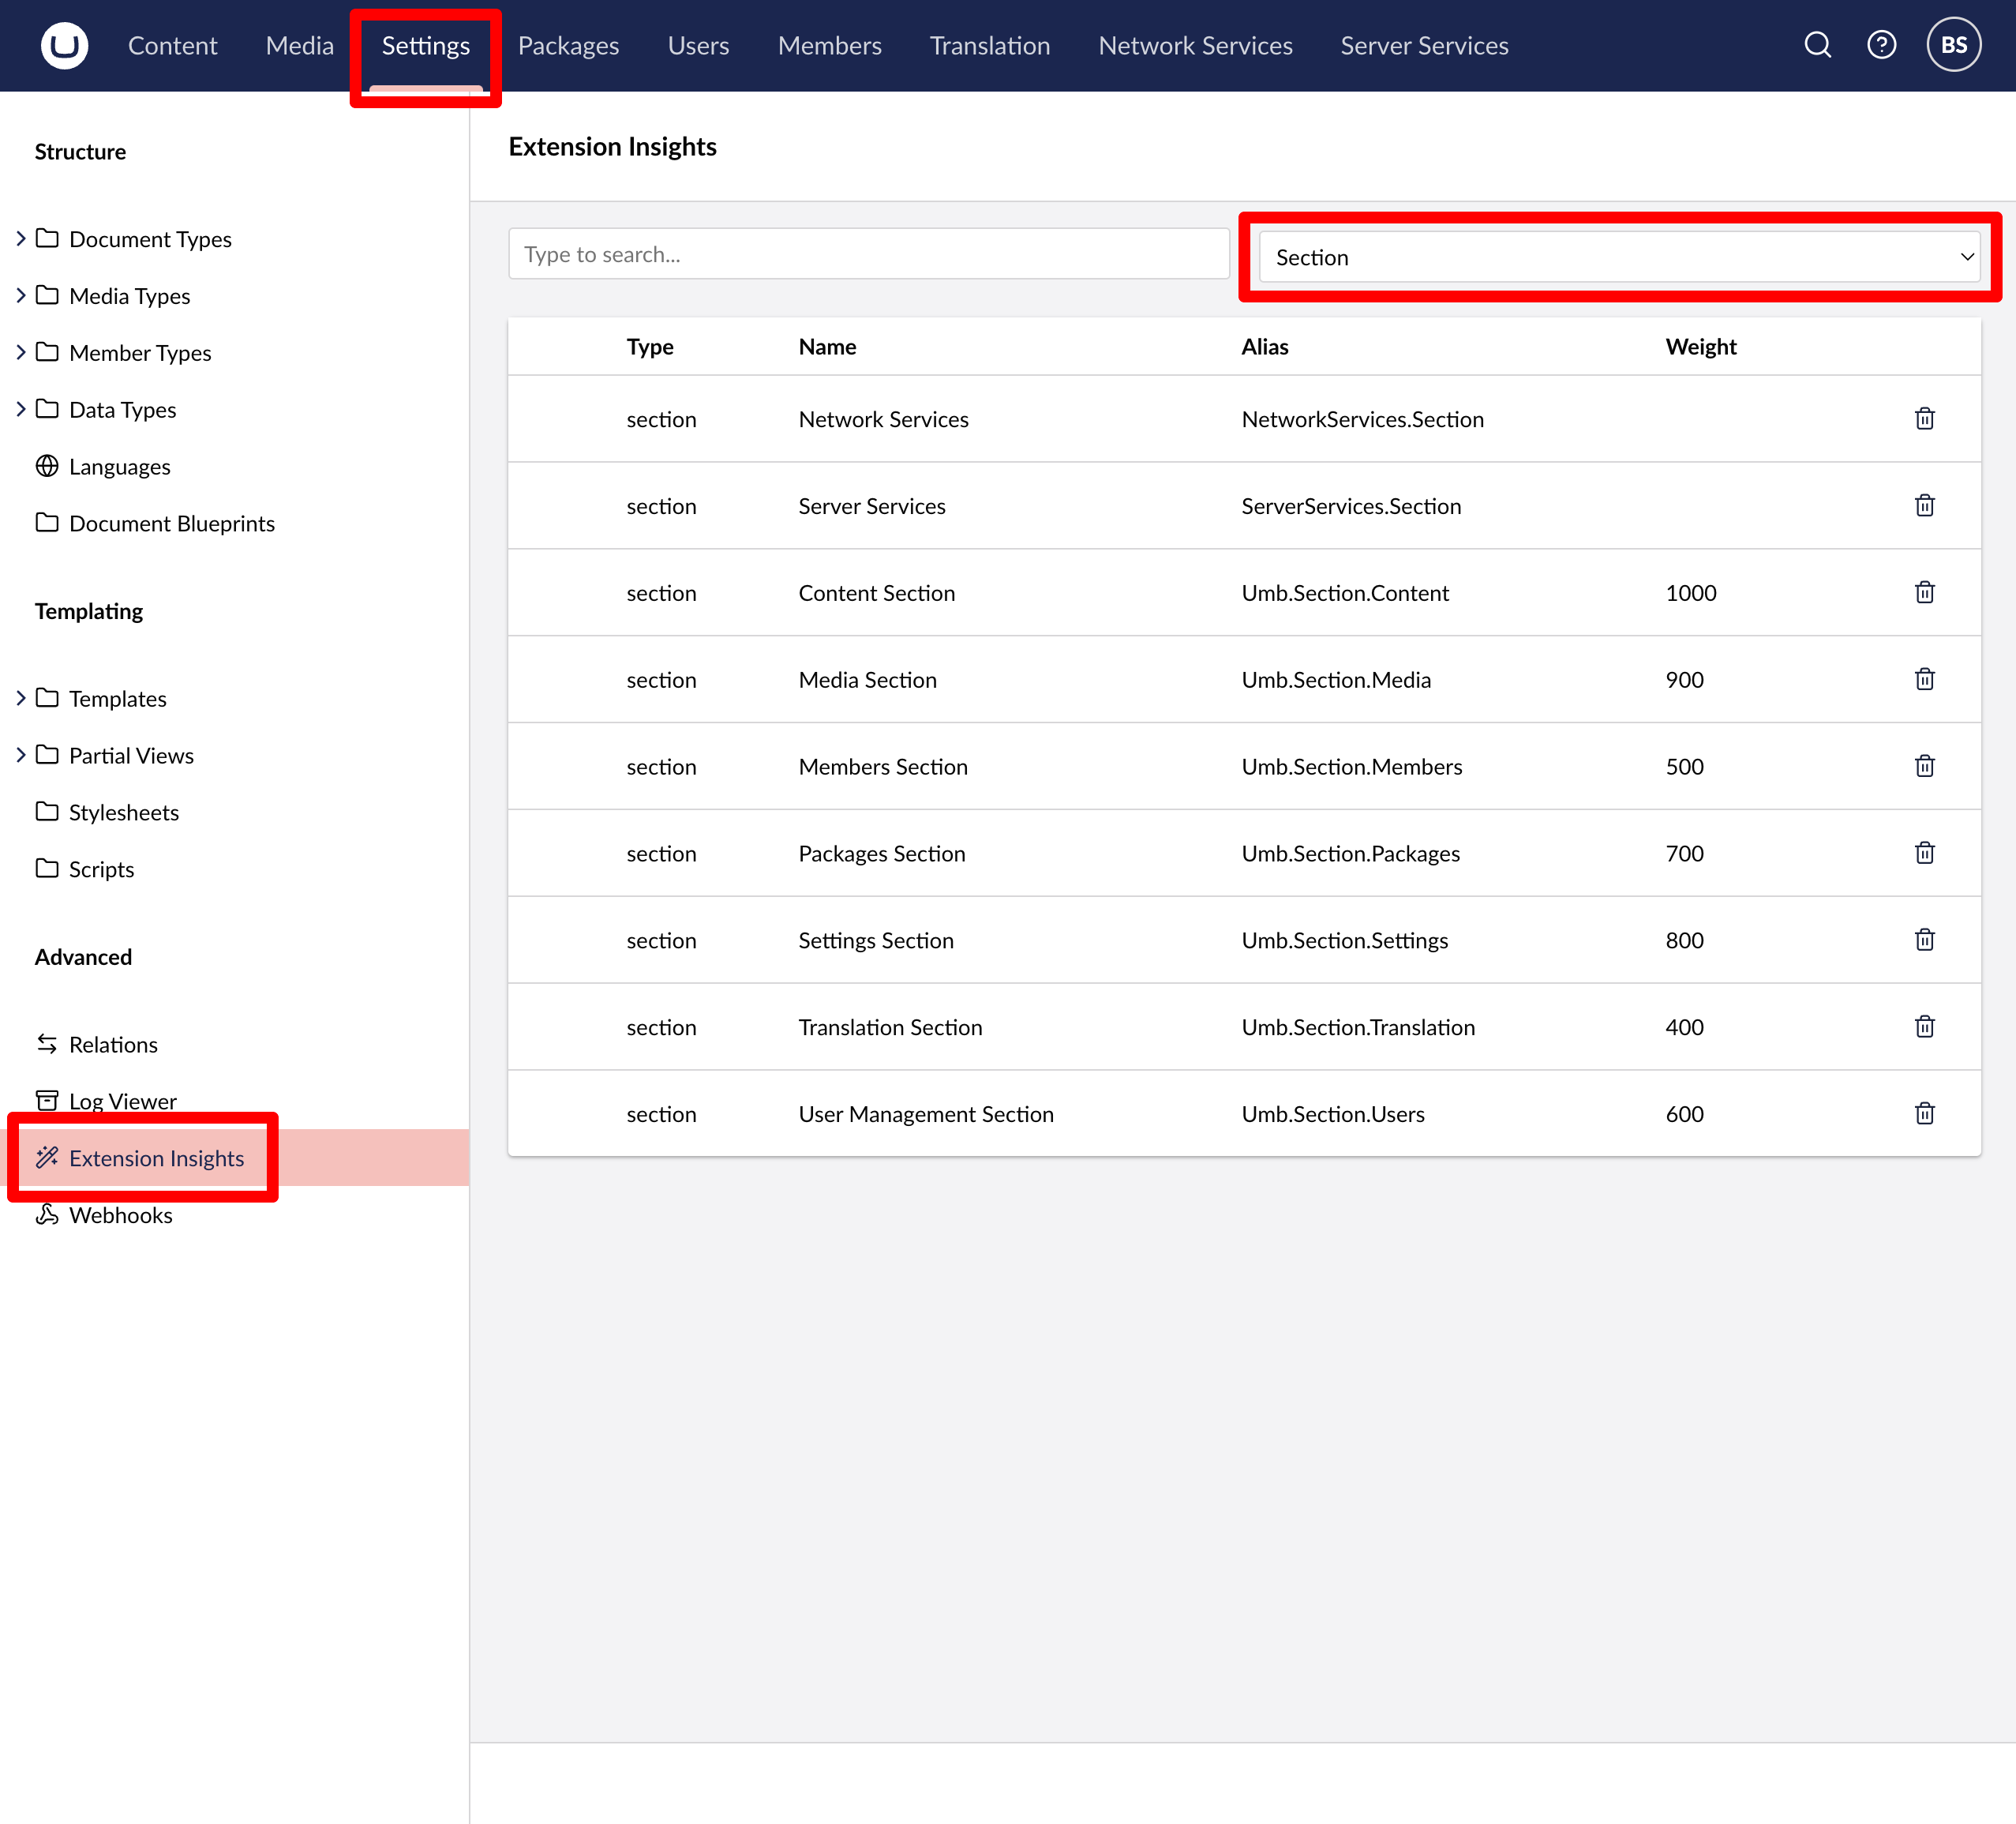Open the help question mark icon
2016x1824 pixels.
click(x=1881, y=45)
